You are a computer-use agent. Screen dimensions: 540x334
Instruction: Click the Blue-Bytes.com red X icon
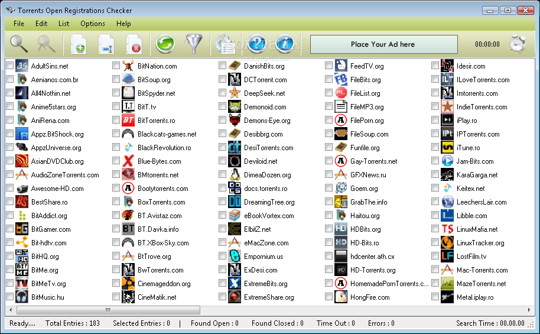click(x=128, y=161)
